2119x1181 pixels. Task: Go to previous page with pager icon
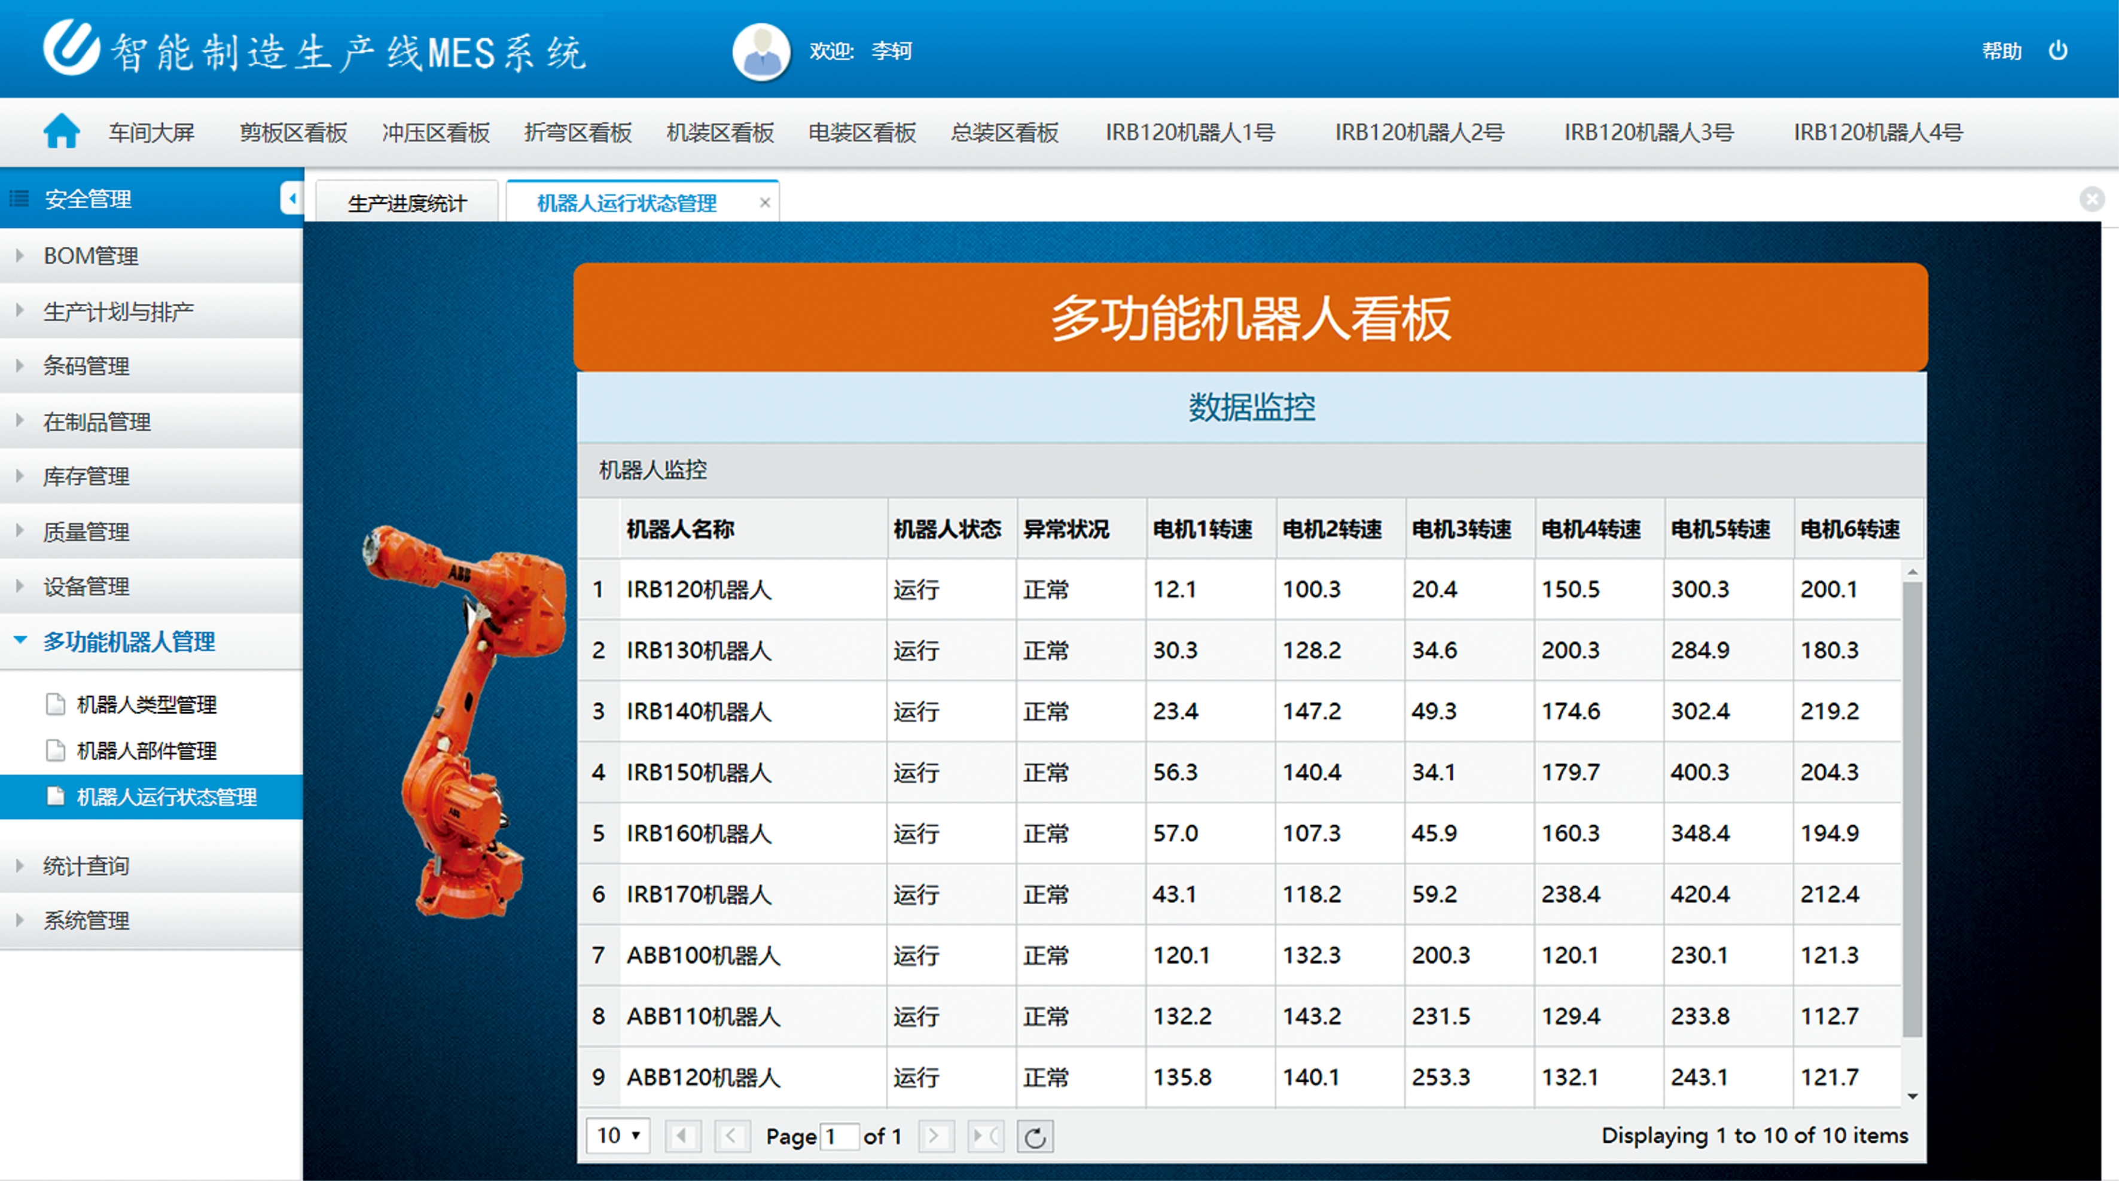[731, 1137]
